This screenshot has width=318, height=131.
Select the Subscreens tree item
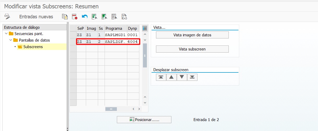[30, 47]
